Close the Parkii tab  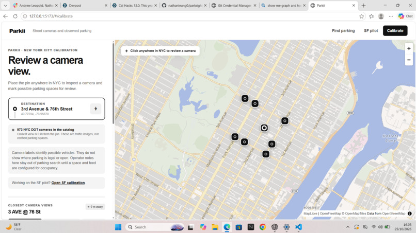click(x=354, y=5)
